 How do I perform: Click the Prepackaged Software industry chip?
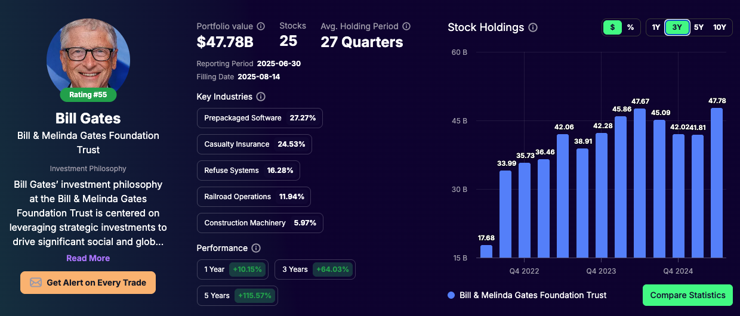pyautogui.click(x=260, y=118)
